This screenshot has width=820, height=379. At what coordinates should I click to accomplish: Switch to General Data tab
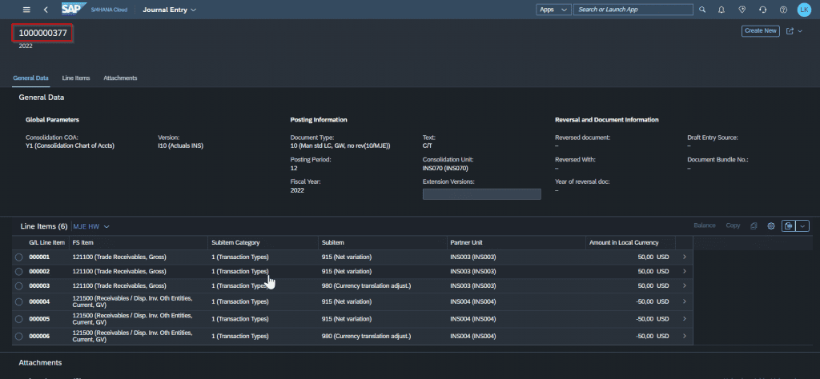point(30,78)
